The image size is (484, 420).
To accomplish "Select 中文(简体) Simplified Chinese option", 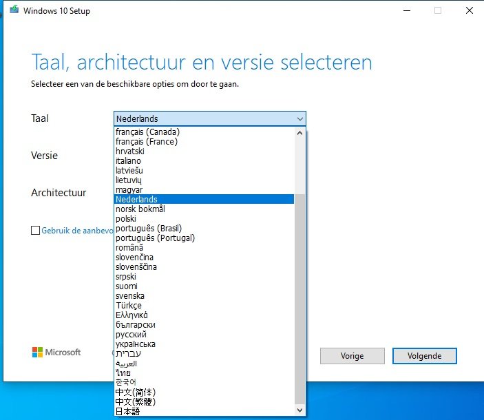I will click(204, 392).
